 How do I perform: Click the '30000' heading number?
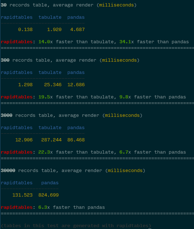pos(8,171)
